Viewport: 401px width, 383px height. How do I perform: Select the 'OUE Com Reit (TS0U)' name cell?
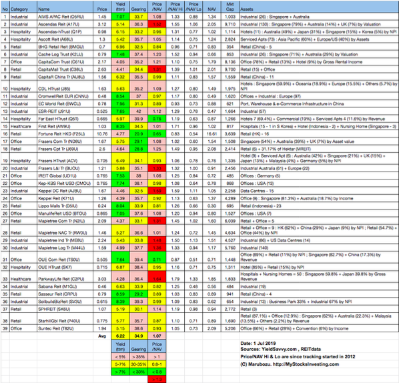(65, 258)
